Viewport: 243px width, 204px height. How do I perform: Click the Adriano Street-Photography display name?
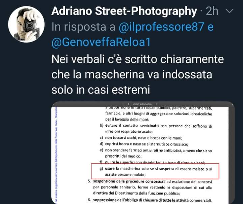tap(124, 11)
